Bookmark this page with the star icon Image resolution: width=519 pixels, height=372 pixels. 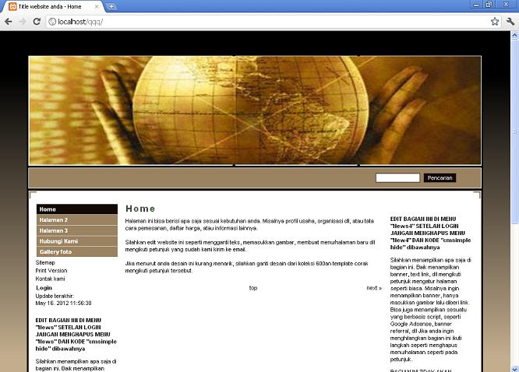point(495,22)
